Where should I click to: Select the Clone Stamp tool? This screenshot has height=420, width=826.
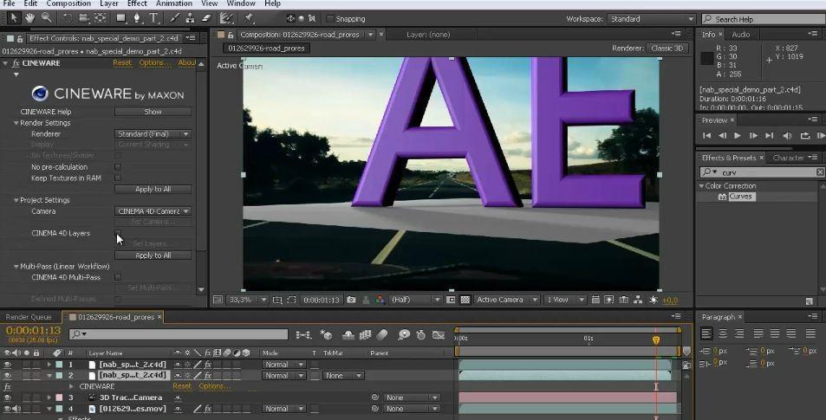pos(190,18)
